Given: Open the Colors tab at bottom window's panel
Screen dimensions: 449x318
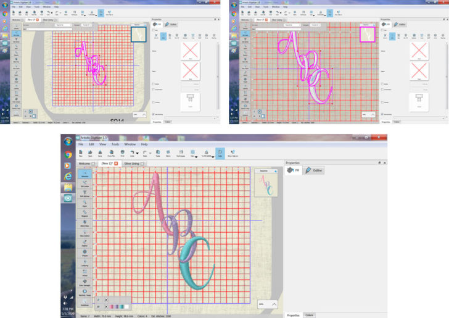Looking at the screenshot, I should click(x=310, y=315).
